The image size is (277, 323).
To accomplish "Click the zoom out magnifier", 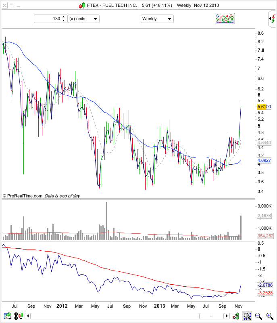I will 258,316.
